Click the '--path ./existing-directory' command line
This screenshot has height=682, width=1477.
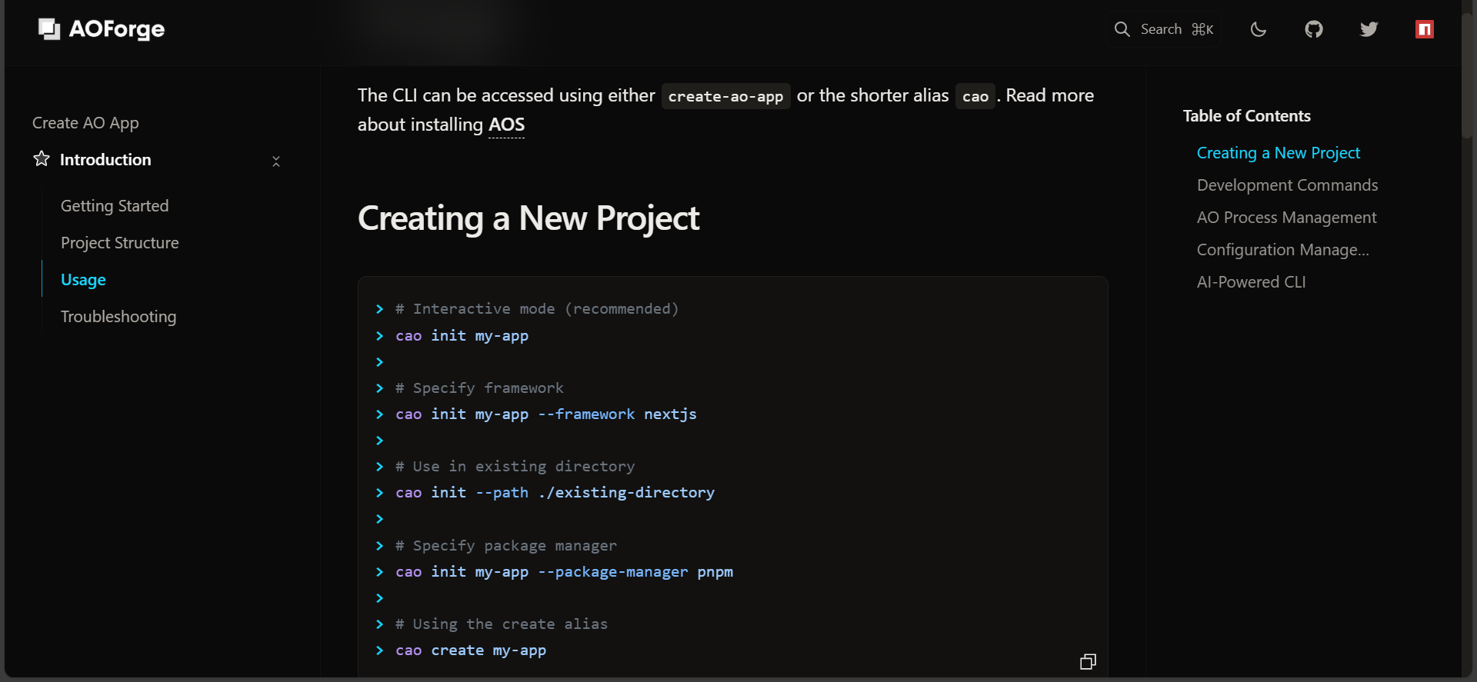click(x=555, y=493)
